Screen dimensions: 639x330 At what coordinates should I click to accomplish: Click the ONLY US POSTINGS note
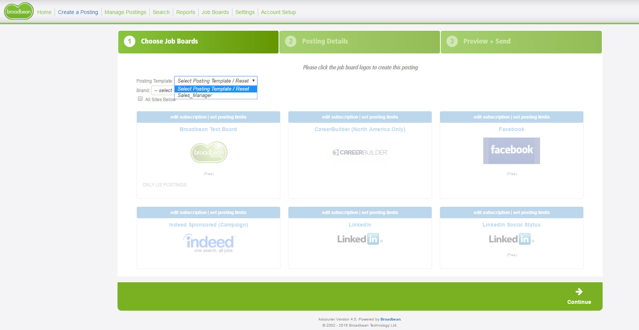164,185
